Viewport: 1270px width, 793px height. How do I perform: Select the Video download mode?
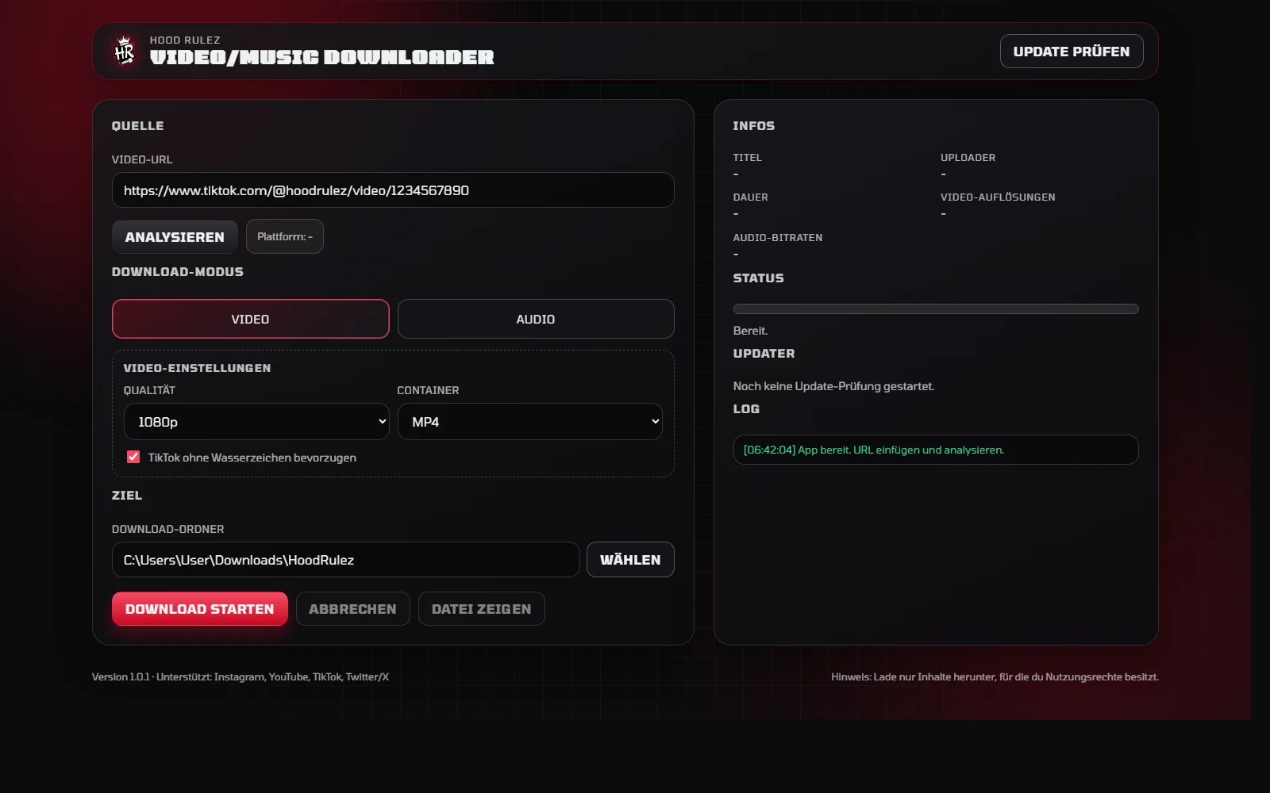click(x=250, y=319)
